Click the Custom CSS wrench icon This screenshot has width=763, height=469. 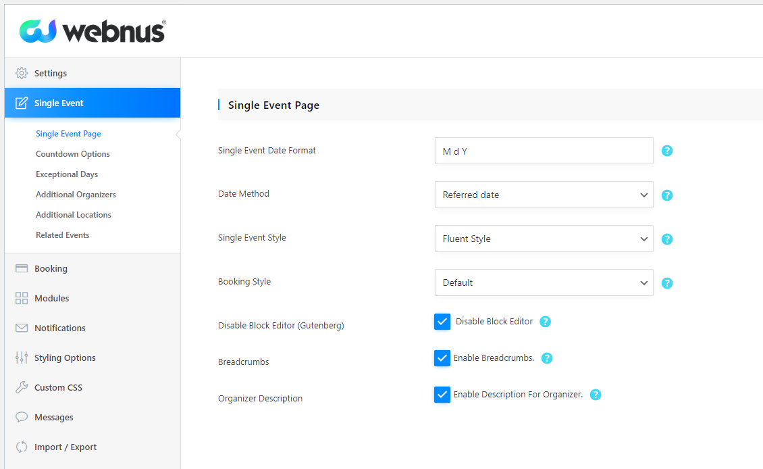(x=22, y=387)
